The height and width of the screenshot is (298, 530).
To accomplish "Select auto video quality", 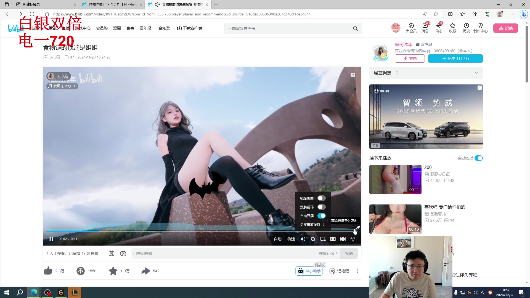I will (278, 239).
